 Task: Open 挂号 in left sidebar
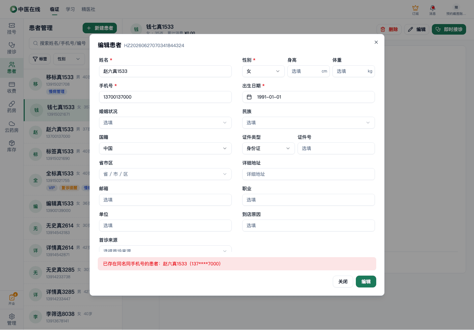[12, 29]
